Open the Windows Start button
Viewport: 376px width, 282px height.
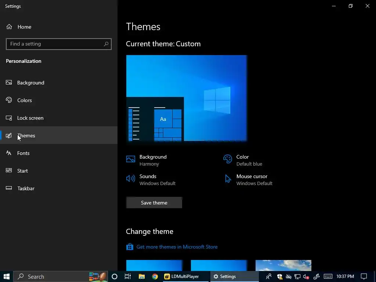pyautogui.click(x=7, y=276)
